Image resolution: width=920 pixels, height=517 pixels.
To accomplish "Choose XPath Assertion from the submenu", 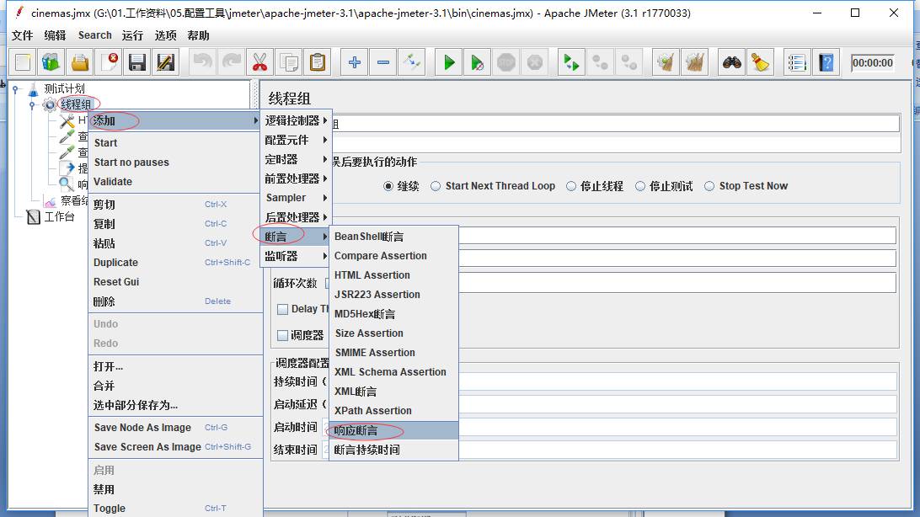I will tap(393, 411).
